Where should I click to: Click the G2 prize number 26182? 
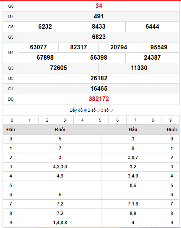coord(99,78)
